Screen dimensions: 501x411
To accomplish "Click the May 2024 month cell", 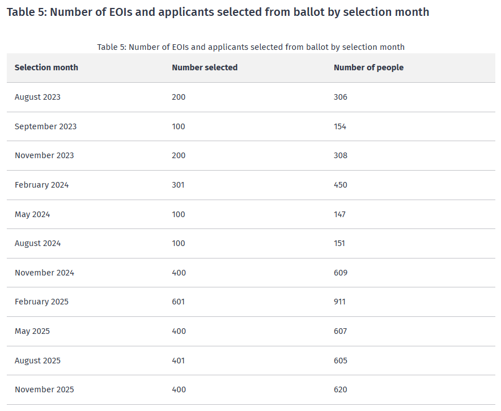I will point(32,214).
